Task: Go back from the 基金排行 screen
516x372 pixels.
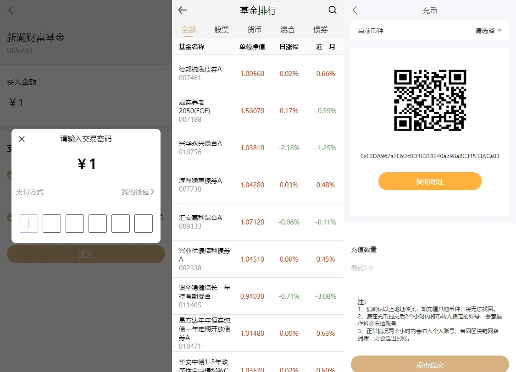Action: (x=183, y=10)
